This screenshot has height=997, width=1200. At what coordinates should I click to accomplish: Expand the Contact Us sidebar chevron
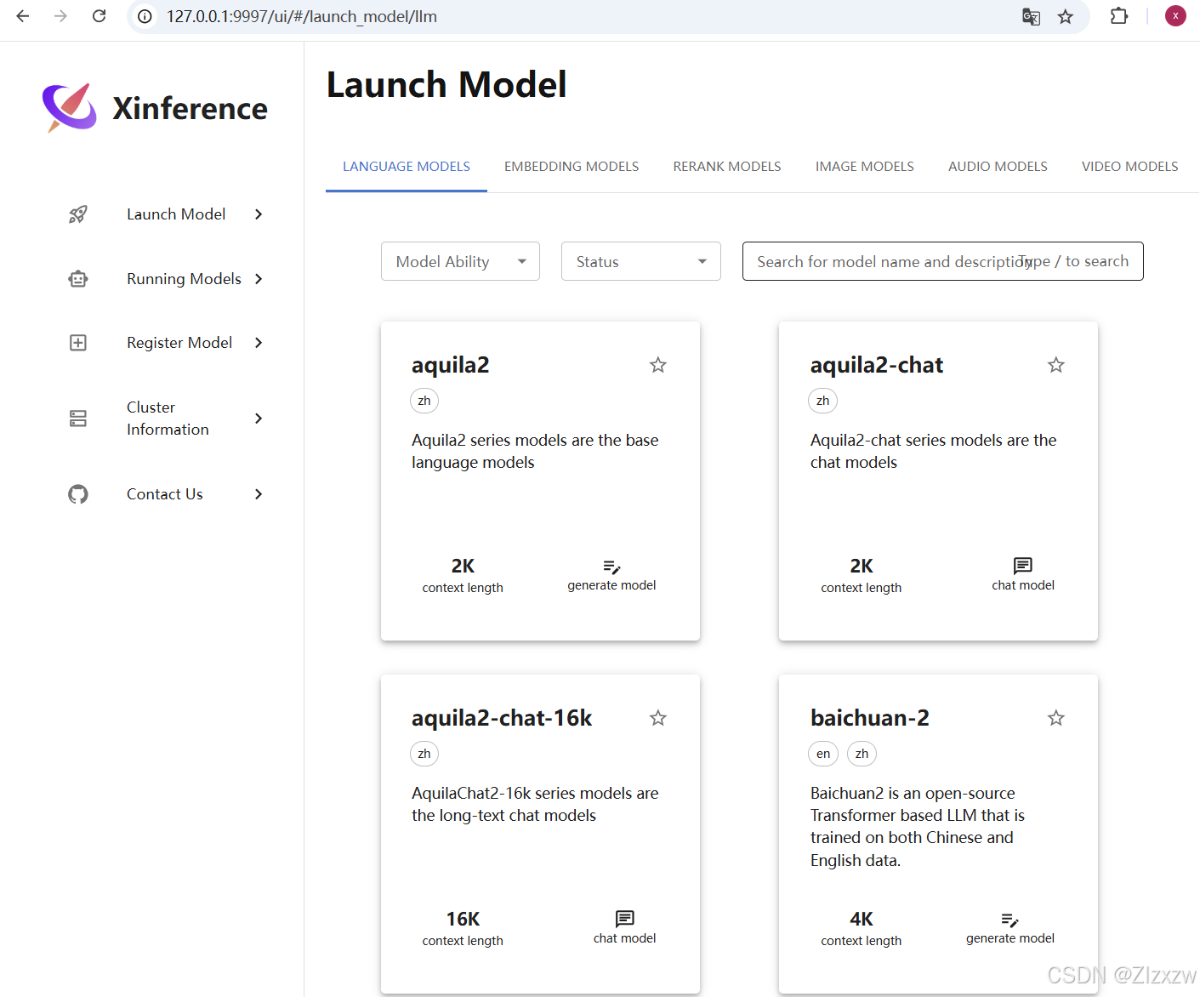point(259,494)
